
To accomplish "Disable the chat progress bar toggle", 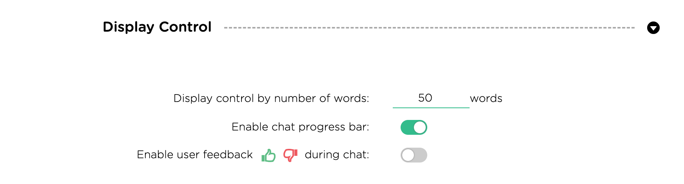I will click(414, 127).
